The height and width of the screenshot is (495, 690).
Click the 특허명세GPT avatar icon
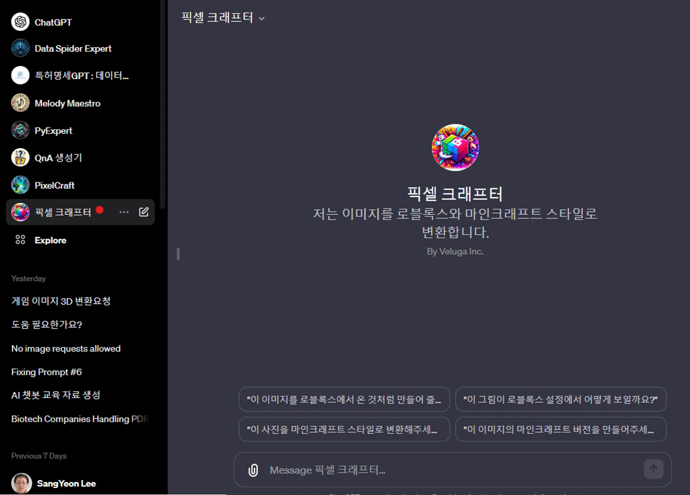pos(20,75)
